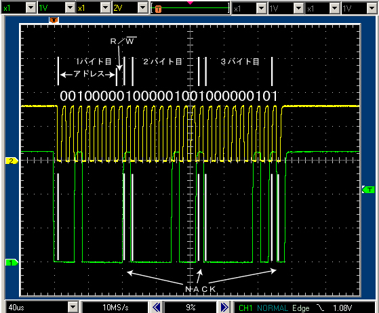
Task: Click the NORMAL trigger mode label
Action: click(273, 308)
